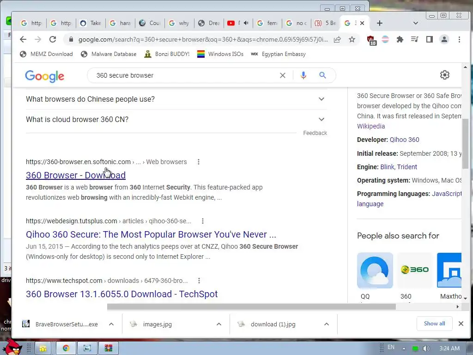Click the Qihoo 360 developer link
Screen dimensions: 473x355
pos(404,140)
